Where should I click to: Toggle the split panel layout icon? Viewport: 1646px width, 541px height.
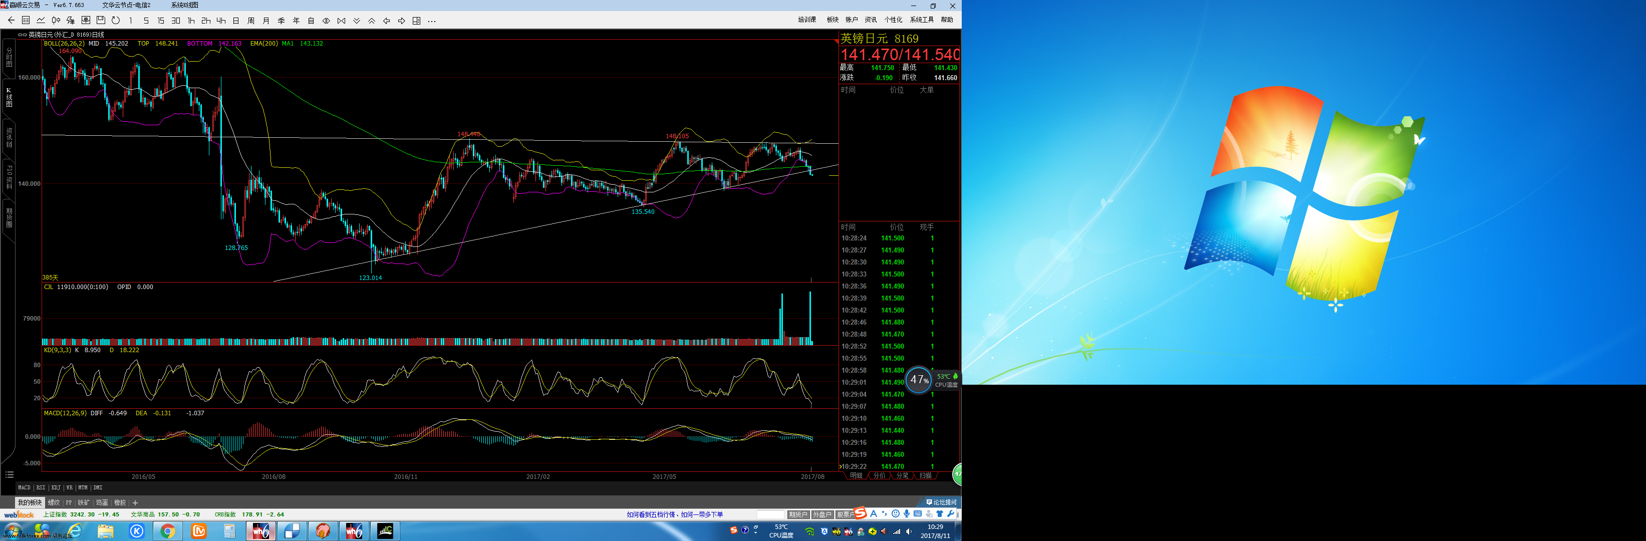[416, 21]
